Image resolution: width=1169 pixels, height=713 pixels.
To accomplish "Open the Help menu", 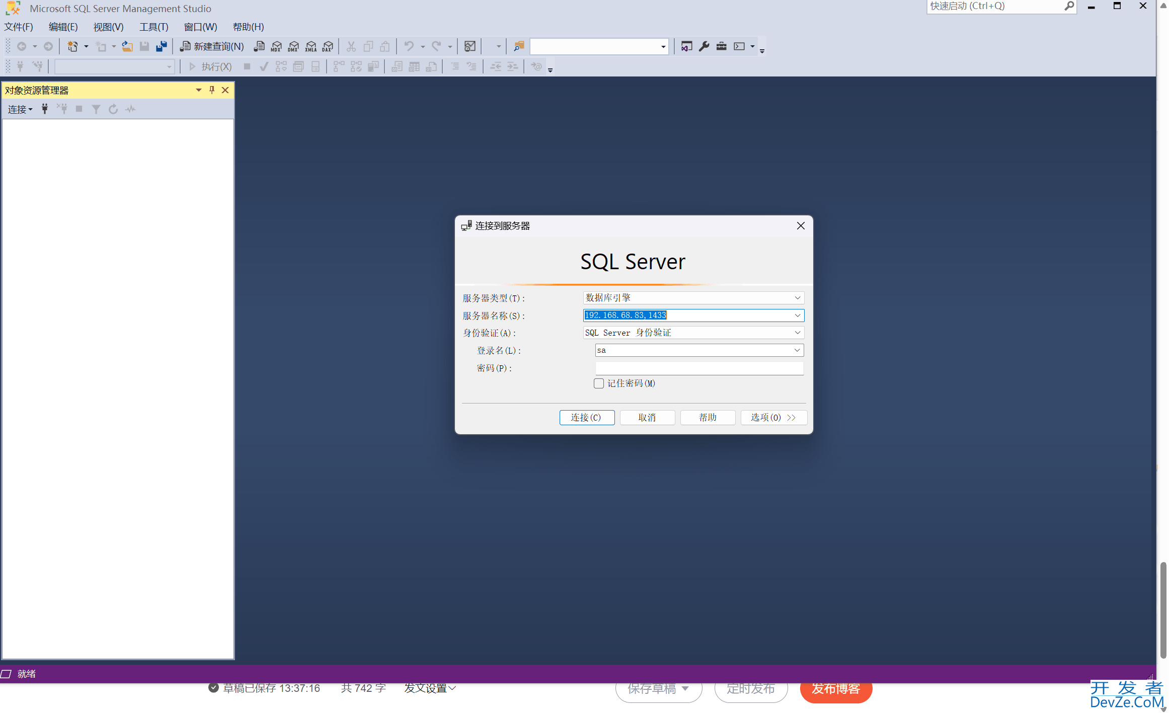I will (248, 27).
